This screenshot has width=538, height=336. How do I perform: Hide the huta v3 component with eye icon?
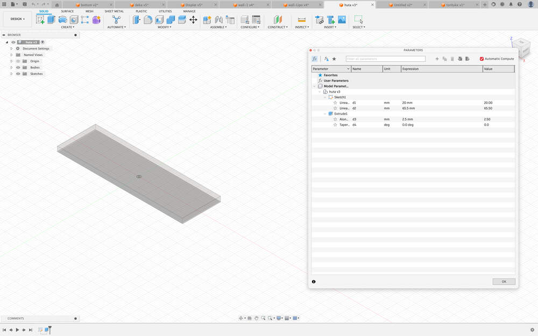13,42
